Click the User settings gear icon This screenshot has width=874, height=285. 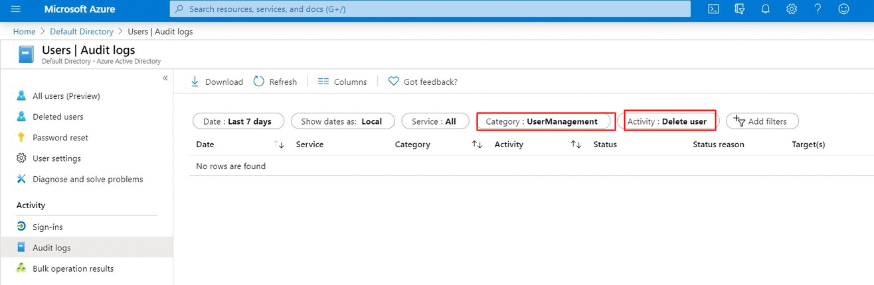(x=21, y=158)
